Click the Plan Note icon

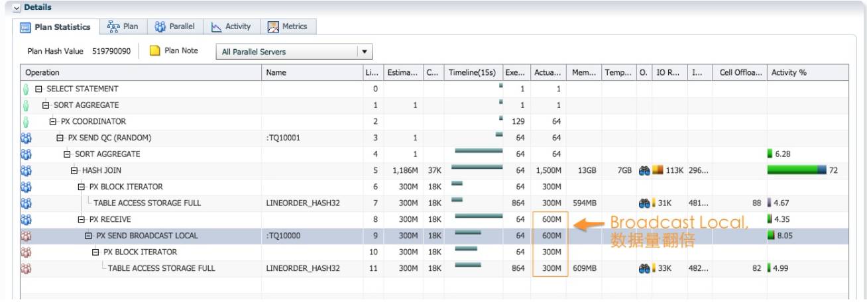(x=155, y=51)
